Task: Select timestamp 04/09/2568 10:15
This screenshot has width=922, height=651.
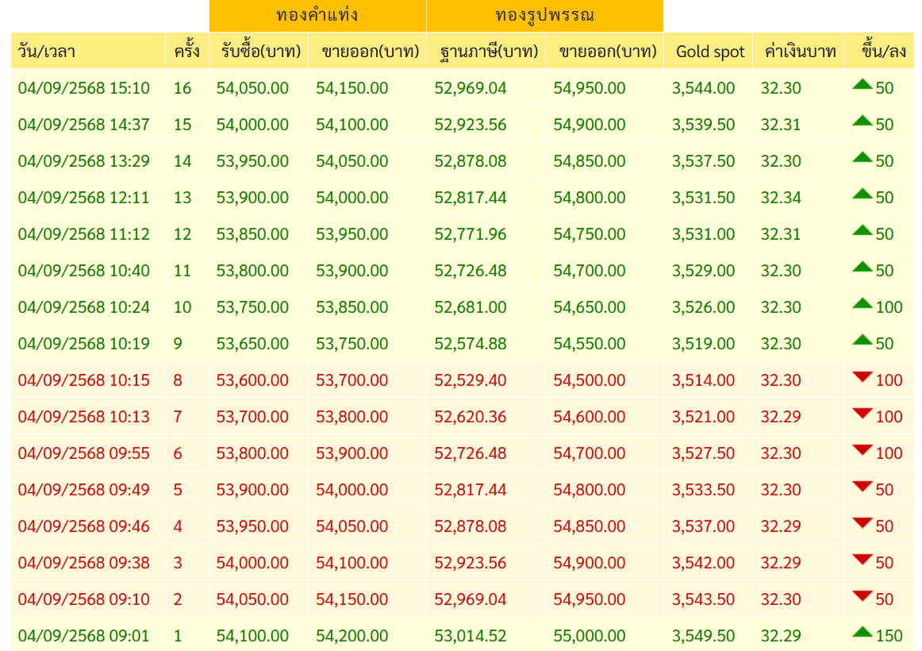Action: tap(83, 380)
